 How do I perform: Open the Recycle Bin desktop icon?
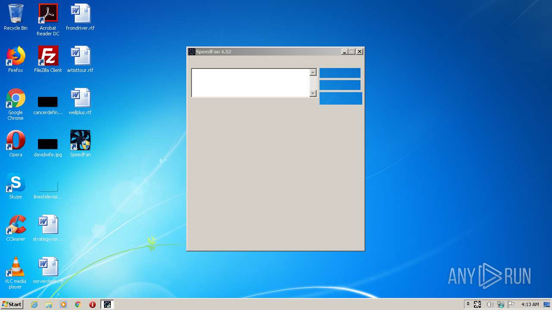16,17
